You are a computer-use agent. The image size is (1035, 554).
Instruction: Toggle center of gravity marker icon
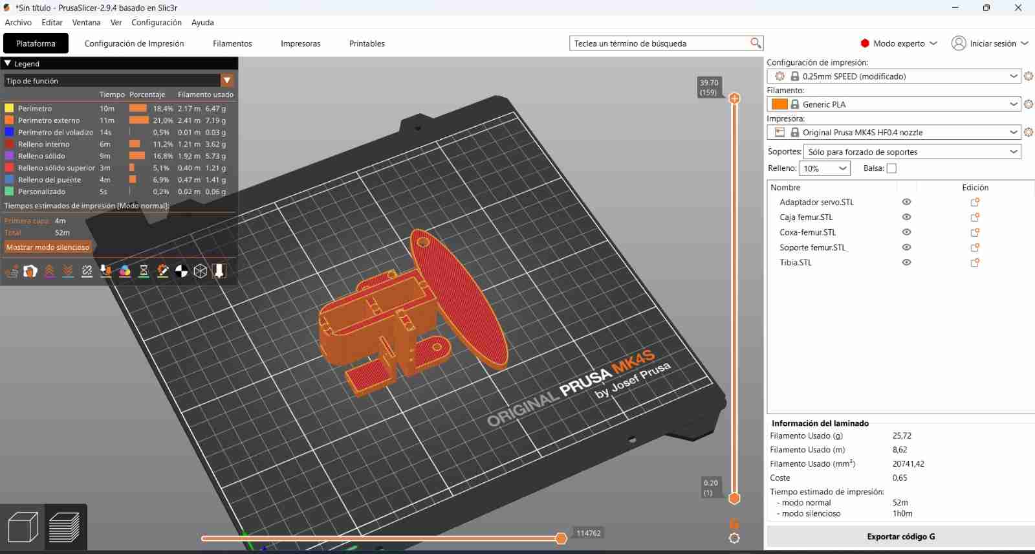click(x=182, y=271)
